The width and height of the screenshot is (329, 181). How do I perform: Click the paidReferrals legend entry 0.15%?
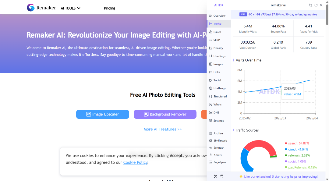click(301, 167)
